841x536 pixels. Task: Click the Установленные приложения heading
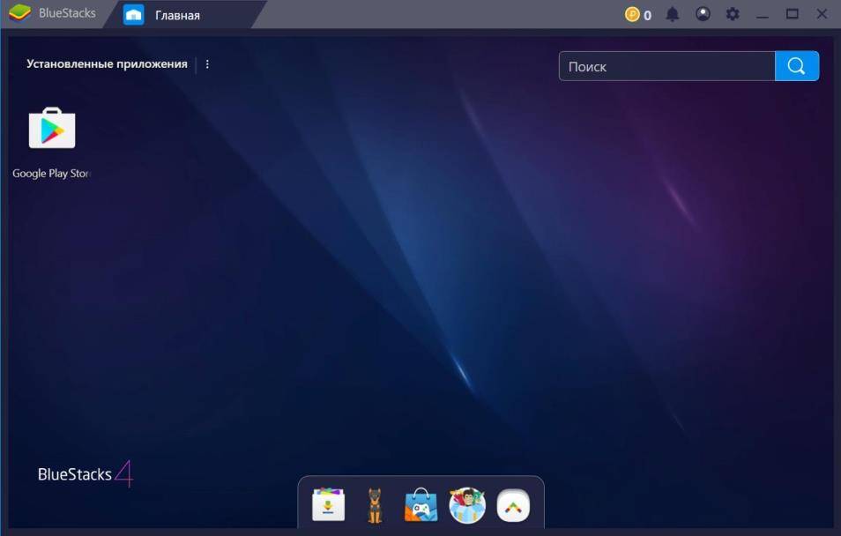(107, 64)
